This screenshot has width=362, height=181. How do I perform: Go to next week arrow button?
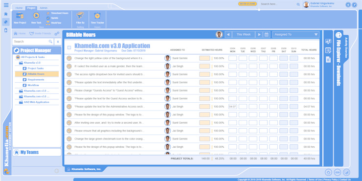(259, 35)
